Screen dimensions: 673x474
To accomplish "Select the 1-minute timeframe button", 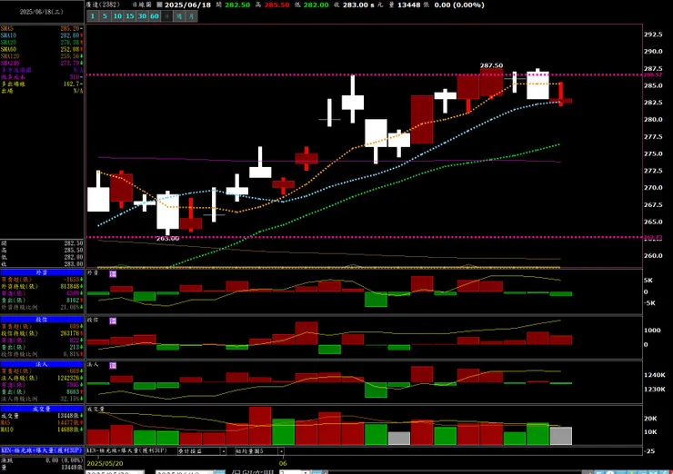I will (x=93, y=16).
